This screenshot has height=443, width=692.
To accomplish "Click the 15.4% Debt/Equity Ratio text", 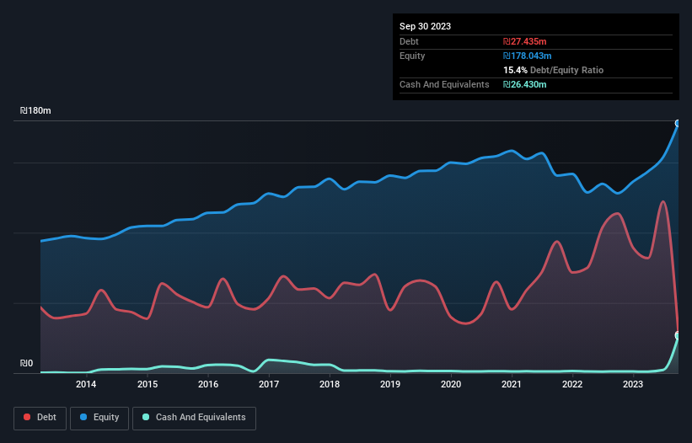I will [553, 70].
